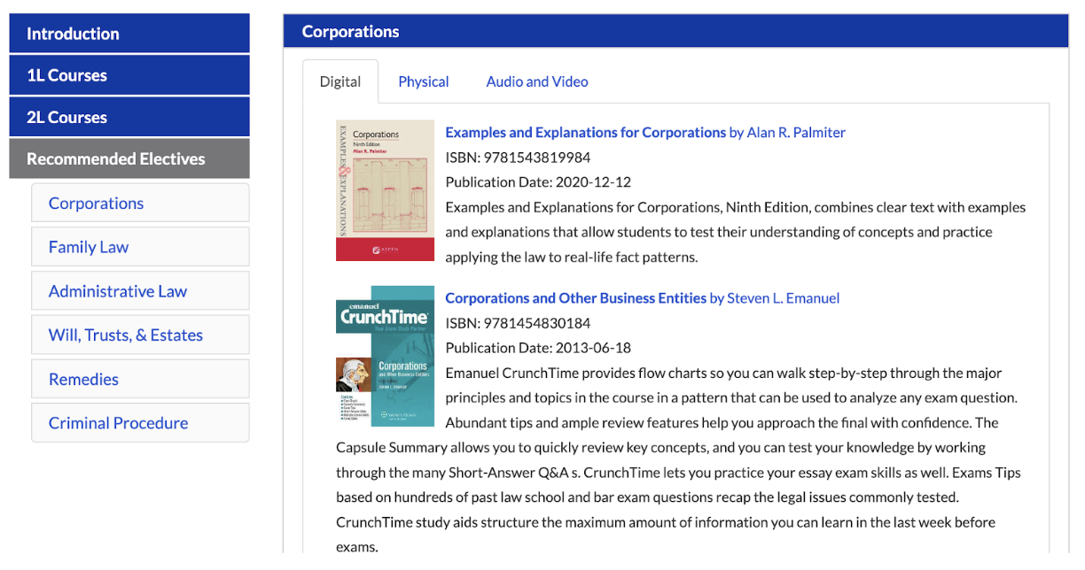Click the Examples & Explanations book cover
This screenshot has height=570, width=1085.
point(385,190)
